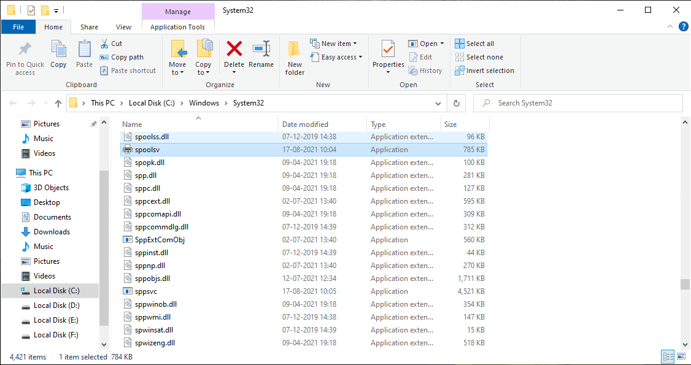Click the Copy icon in Clipboard group
691x365 pixels.
58,49
